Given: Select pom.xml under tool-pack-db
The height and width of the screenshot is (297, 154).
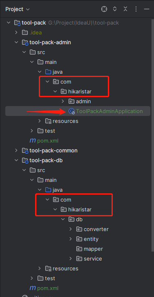Looking at the screenshot, I should tap(48, 288).
